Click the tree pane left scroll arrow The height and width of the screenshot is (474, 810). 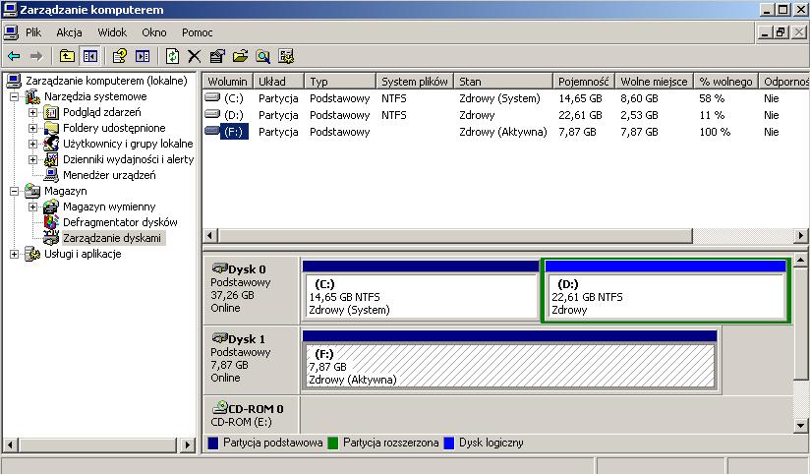10,444
